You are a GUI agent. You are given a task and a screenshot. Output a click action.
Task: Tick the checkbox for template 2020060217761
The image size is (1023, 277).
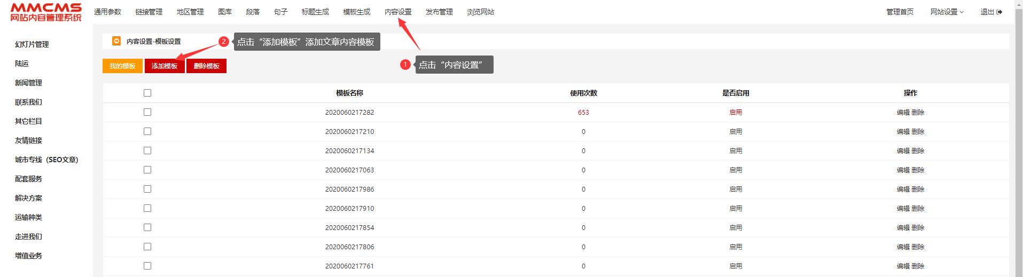pyautogui.click(x=147, y=266)
